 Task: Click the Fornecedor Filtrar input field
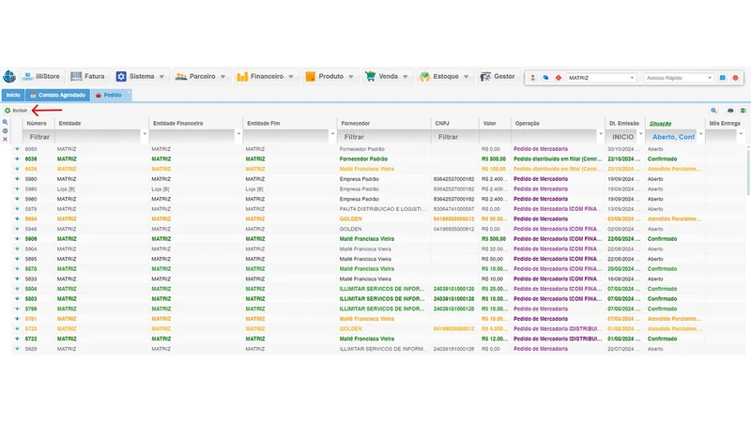(x=384, y=137)
